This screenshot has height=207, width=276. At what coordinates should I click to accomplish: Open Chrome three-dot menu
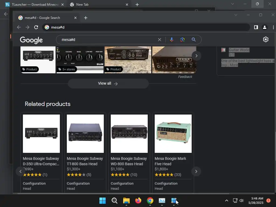click(x=273, y=27)
